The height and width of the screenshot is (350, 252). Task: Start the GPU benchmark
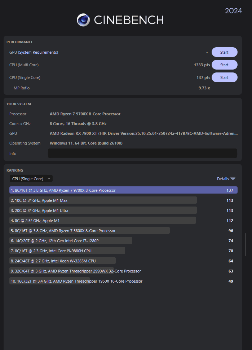pyautogui.click(x=224, y=52)
